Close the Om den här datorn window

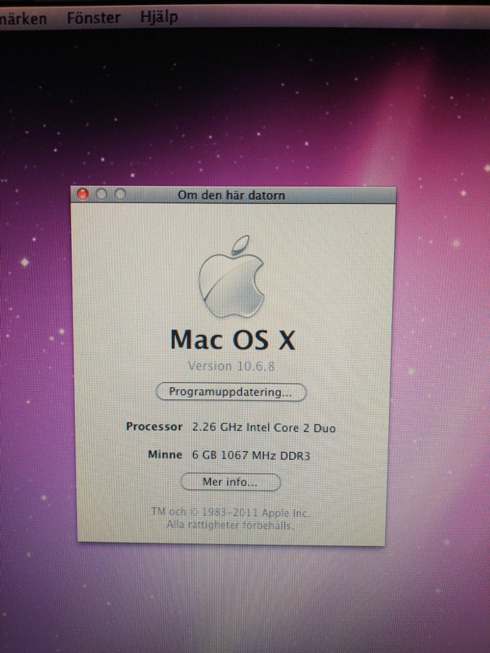tap(83, 194)
